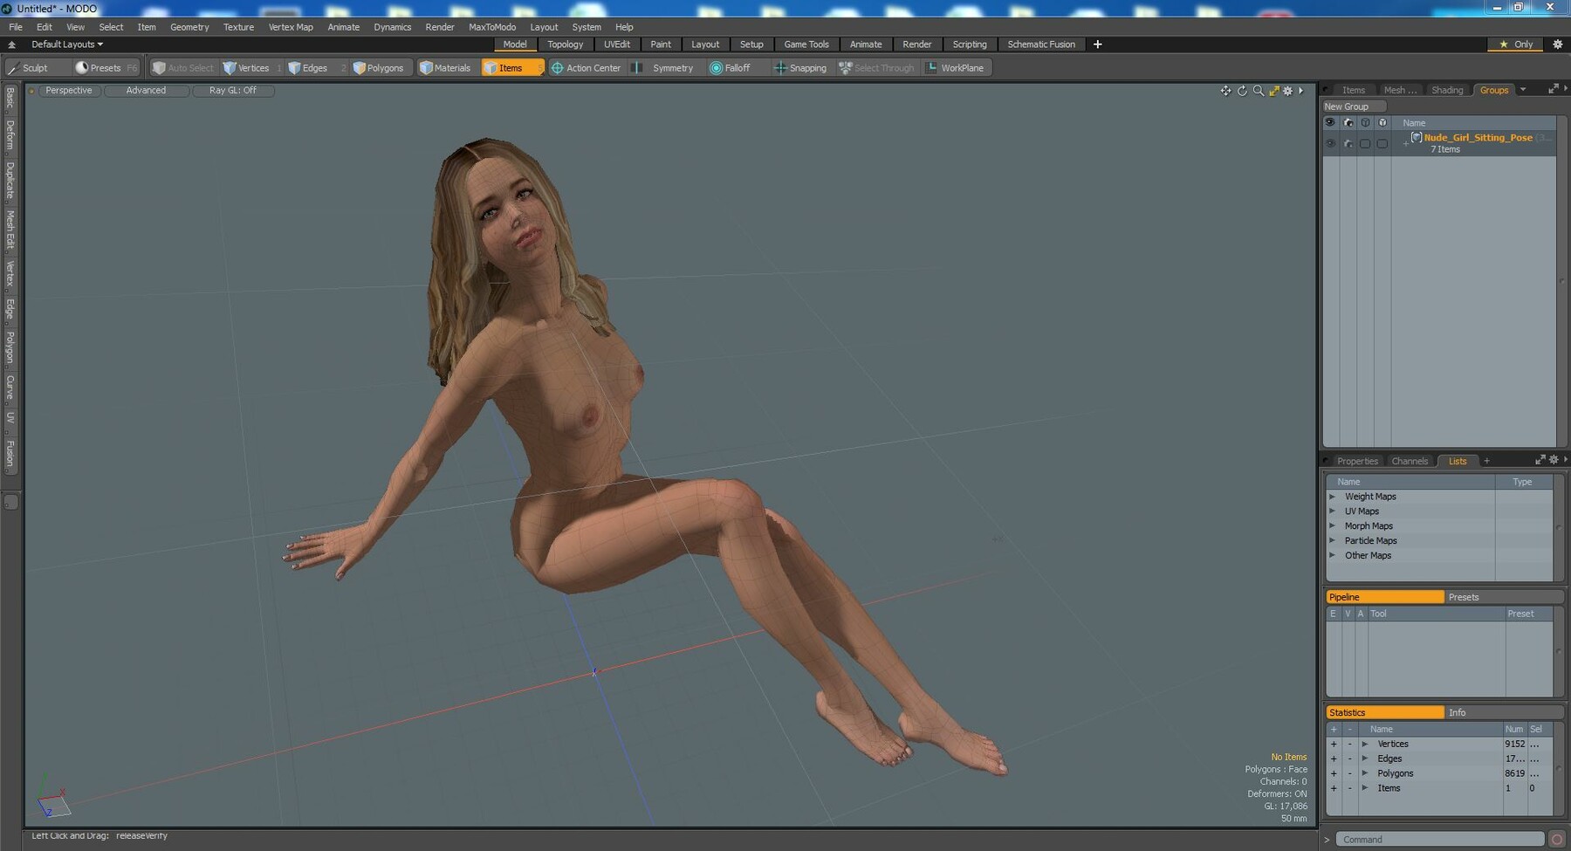Image resolution: width=1571 pixels, height=851 pixels.
Task: Toggle visibility of Nude_Girl_Sitting_Pose group
Action: coord(1330,143)
